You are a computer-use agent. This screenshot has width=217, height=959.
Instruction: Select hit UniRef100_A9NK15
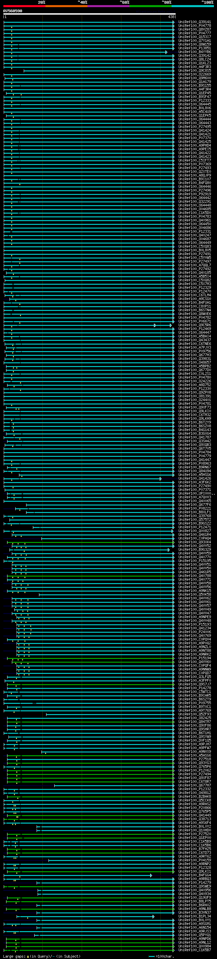tap(194, 591)
